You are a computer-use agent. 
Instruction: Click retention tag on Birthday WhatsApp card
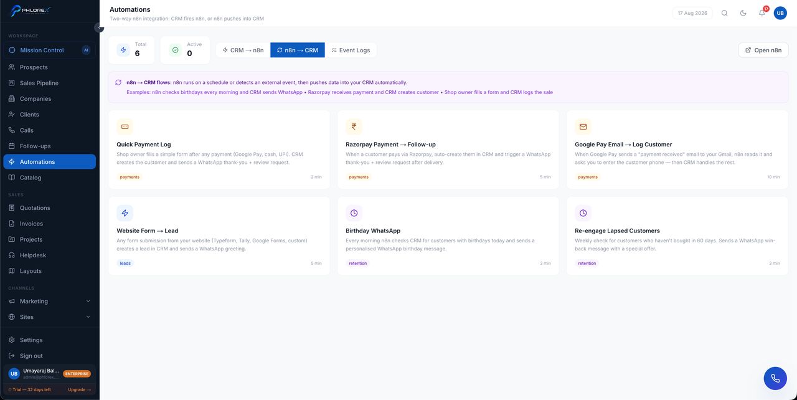pyautogui.click(x=358, y=264)
